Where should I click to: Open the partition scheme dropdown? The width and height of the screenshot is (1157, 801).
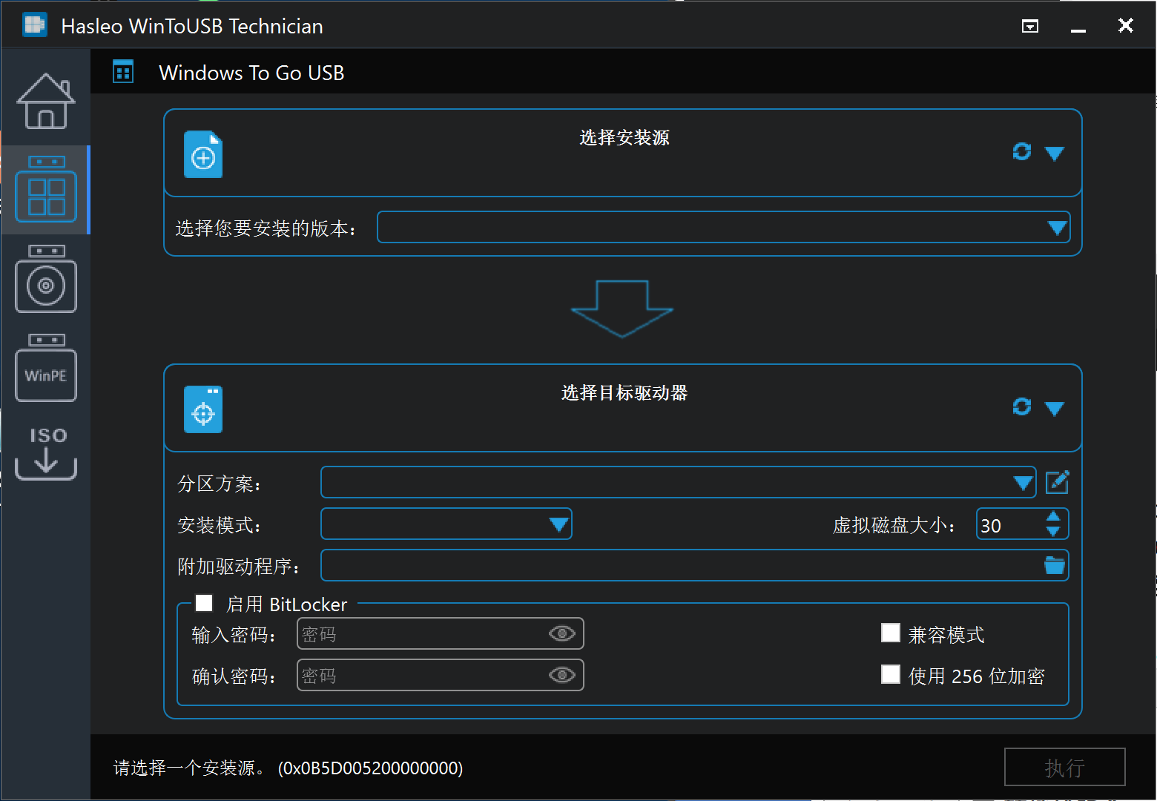679,482
